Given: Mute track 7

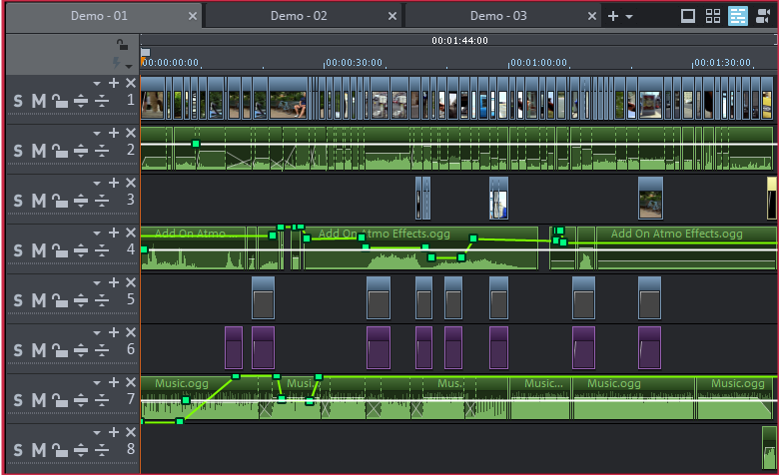Looking at the screenshot, I should [x=39, y=400].
